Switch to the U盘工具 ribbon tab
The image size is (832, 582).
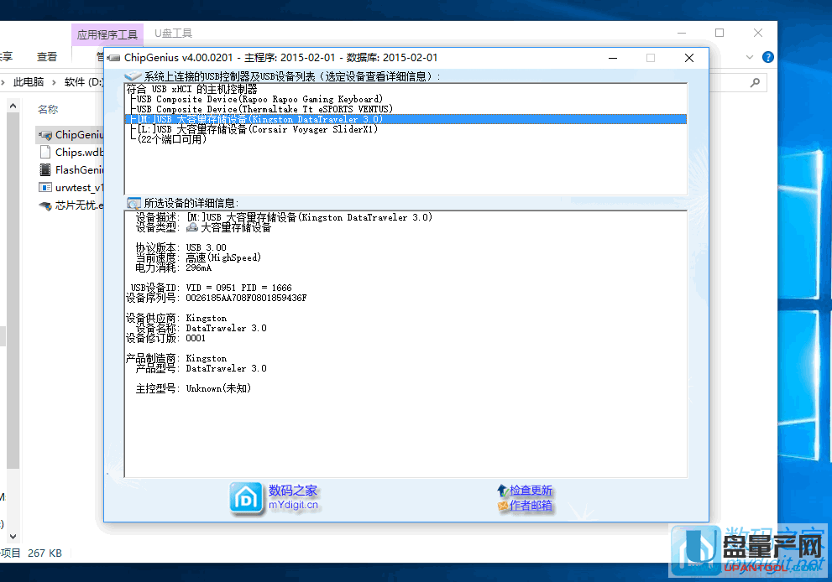[x=173, y=34]
